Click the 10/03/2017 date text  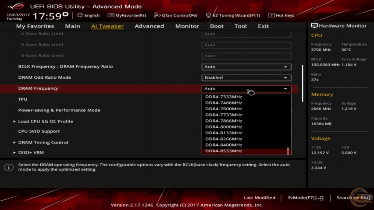18,15
